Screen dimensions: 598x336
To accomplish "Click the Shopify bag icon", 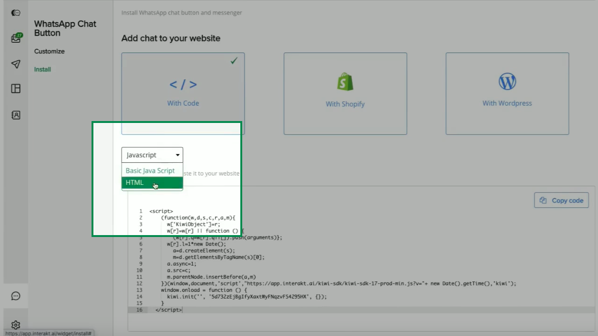I will tap(345, 82).
